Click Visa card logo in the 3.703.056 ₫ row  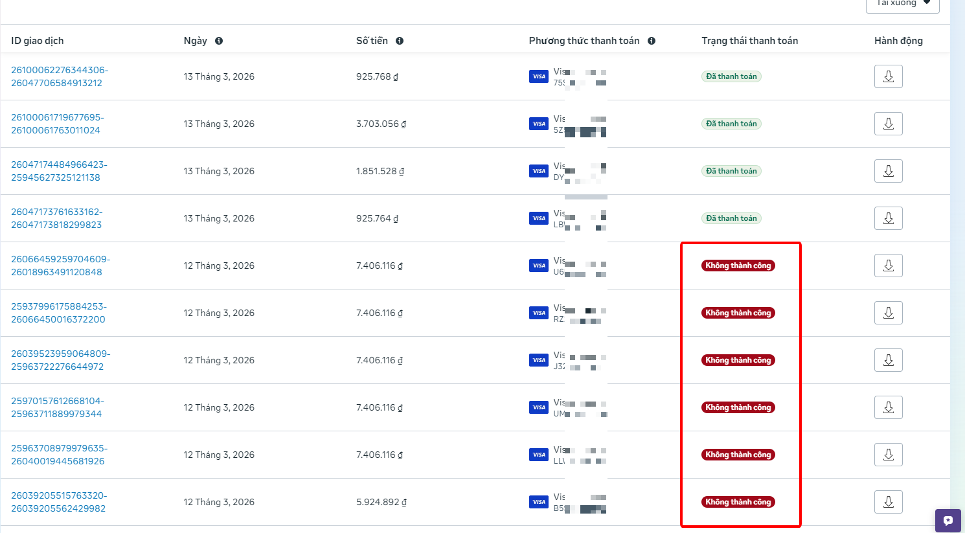(x=539, y=124)
